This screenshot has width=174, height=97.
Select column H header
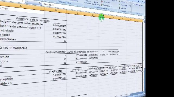click(131, 20)
